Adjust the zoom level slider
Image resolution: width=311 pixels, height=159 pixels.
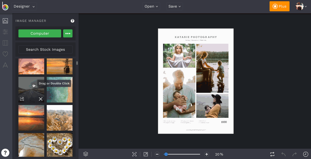coord(182,154)
